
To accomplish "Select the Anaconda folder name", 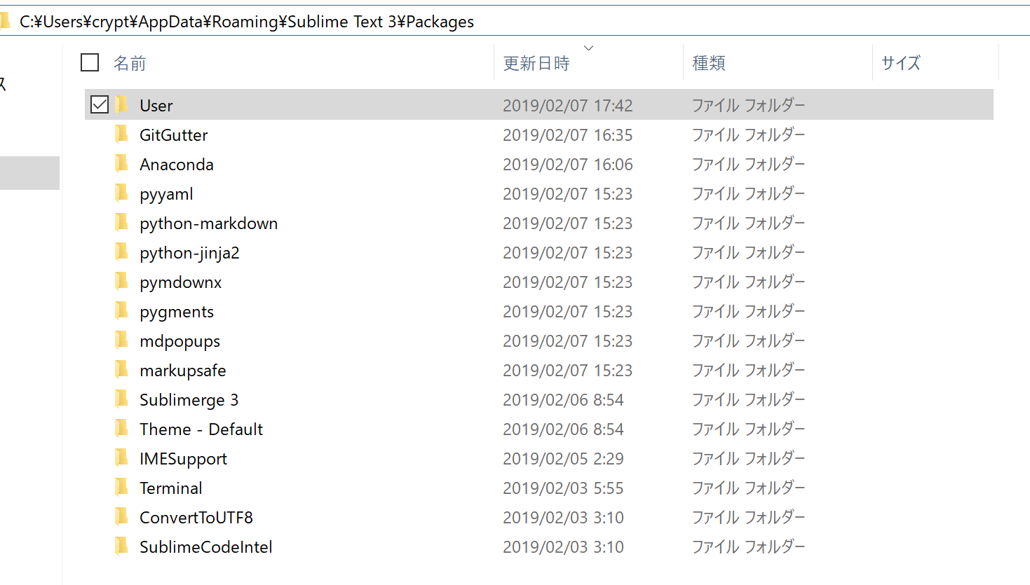I will coord(177,164).
